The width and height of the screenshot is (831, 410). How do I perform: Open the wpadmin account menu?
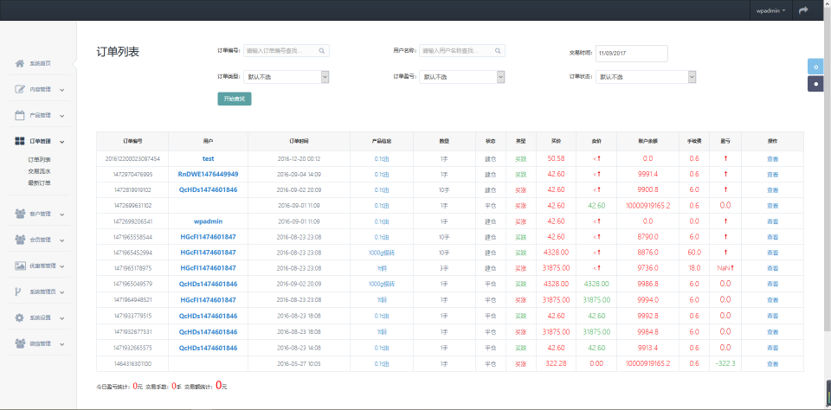771,10
